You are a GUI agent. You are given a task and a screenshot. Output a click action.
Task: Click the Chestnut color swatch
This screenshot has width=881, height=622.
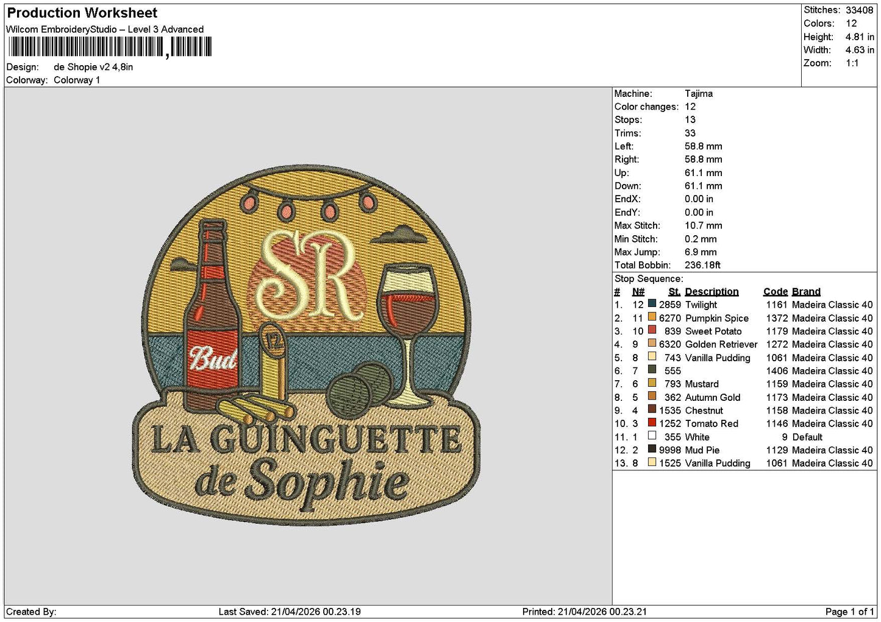tap(652, 410)
